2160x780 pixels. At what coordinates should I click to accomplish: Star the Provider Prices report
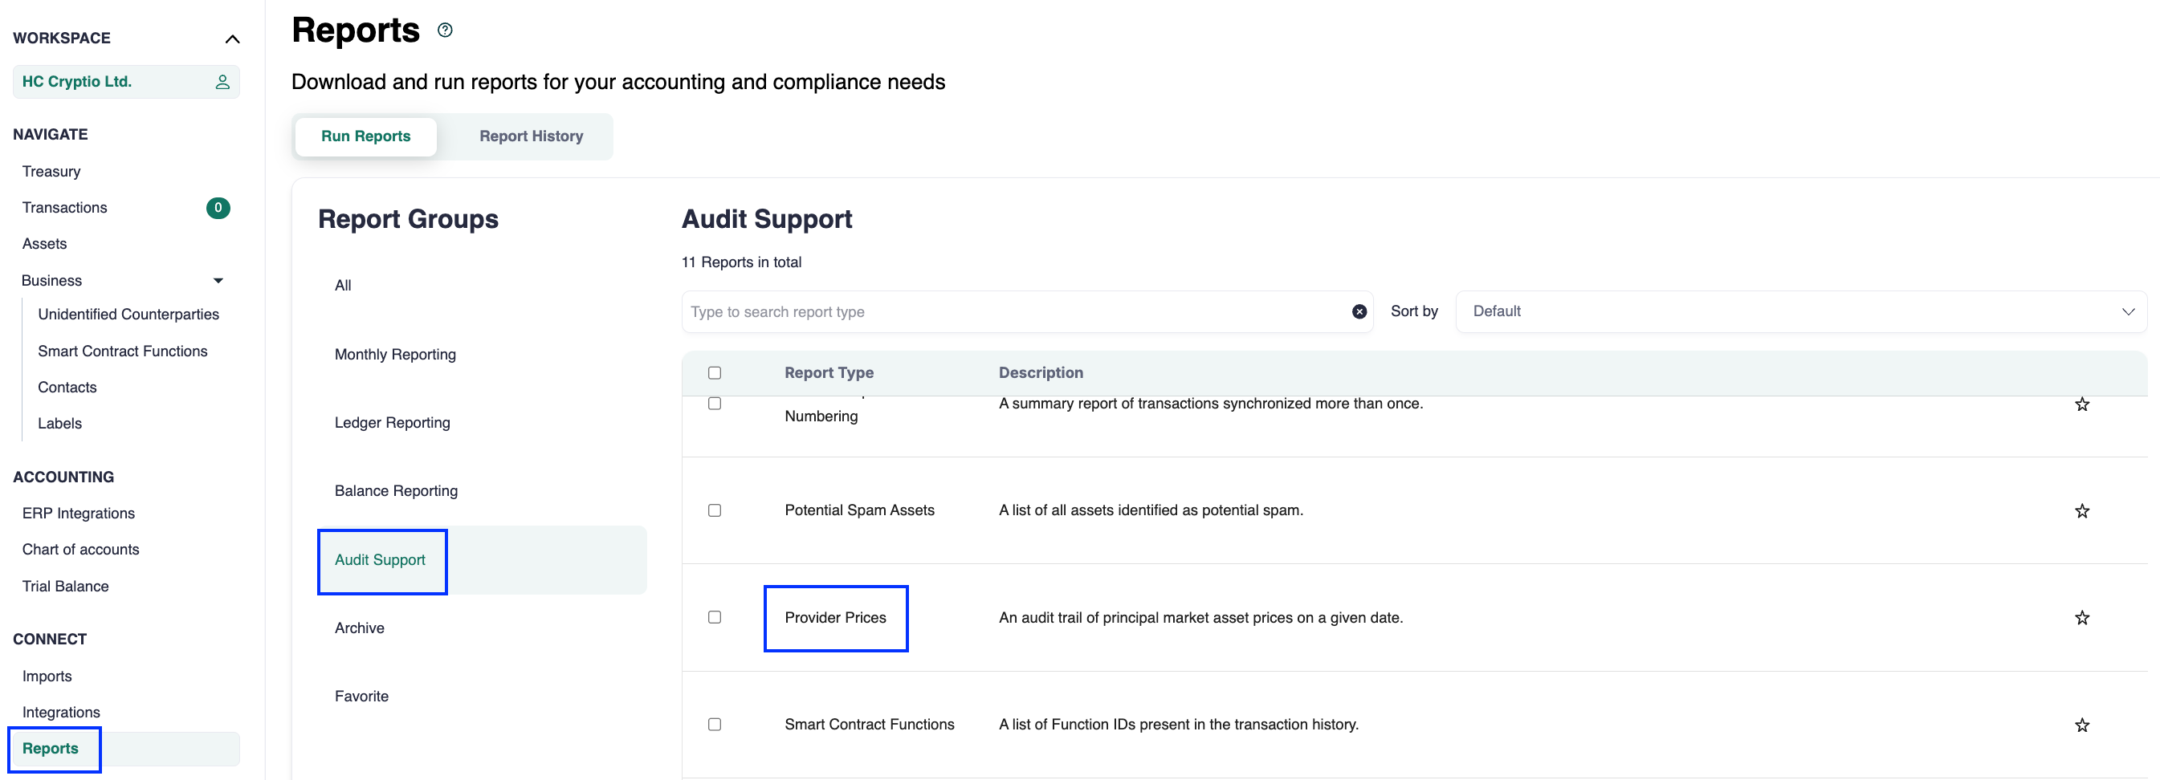tap(2081, 619)
